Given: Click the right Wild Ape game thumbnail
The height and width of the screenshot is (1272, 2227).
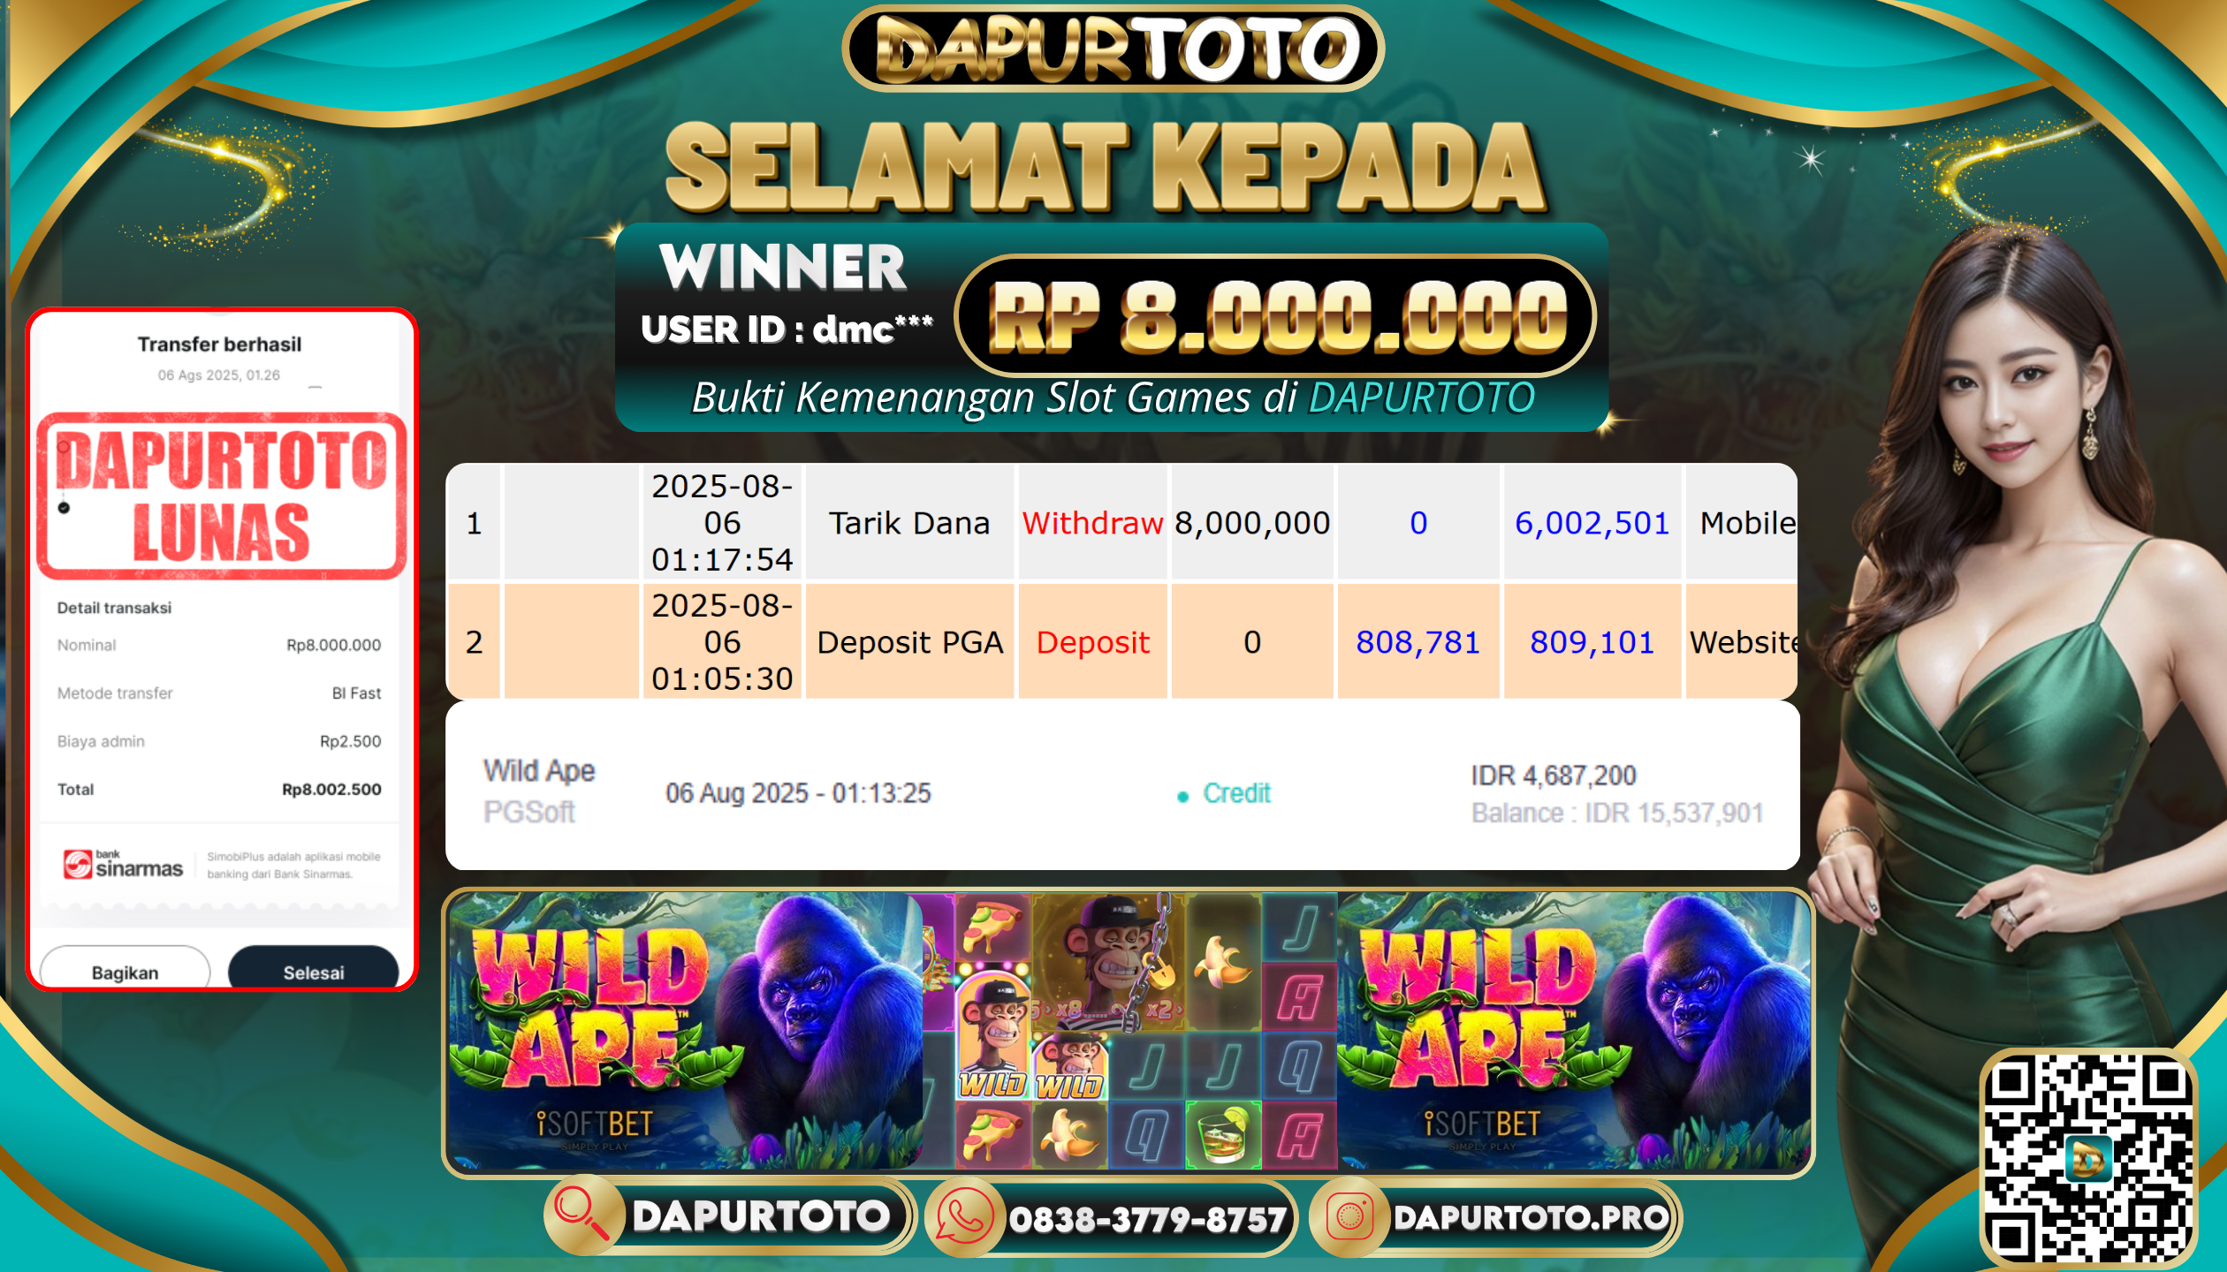Looking at the screenshot, I should click(x=1573, y=1031).
